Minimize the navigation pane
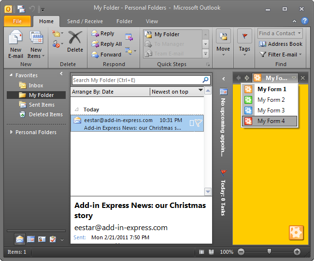The image size is (314, 261). point(61,74)
